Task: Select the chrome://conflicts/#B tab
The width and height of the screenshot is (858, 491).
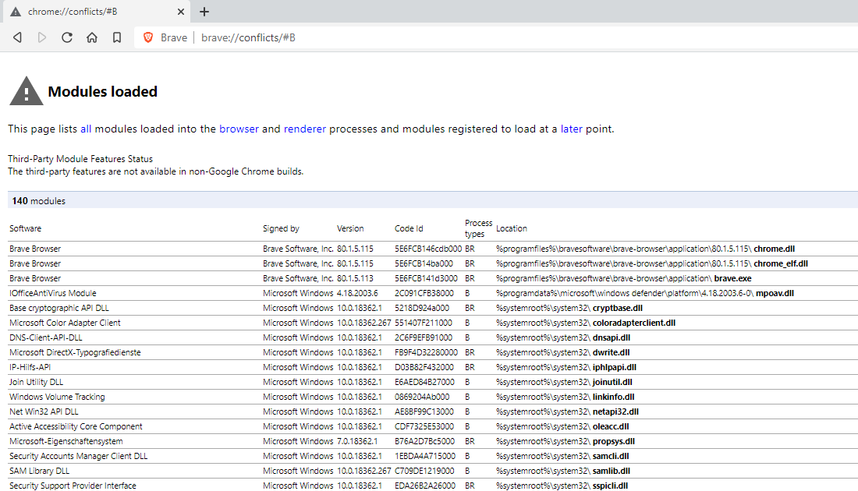Action: click(x=94, y=12)
